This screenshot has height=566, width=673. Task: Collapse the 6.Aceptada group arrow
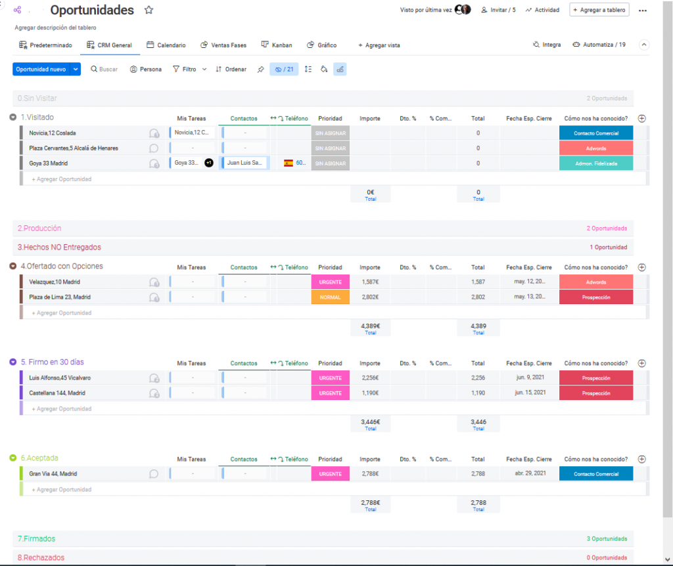pos(13,458)
